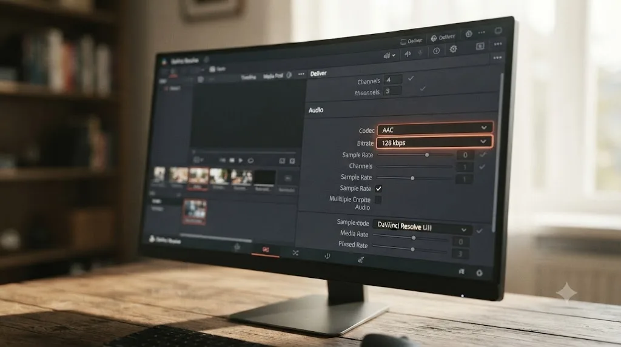Click the Media Rate value field showing 0
Image resolution: width=621 pixels, height=347 pixels.
pos(460,241)
